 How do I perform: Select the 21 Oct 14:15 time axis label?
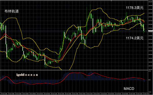coord(146,94)
